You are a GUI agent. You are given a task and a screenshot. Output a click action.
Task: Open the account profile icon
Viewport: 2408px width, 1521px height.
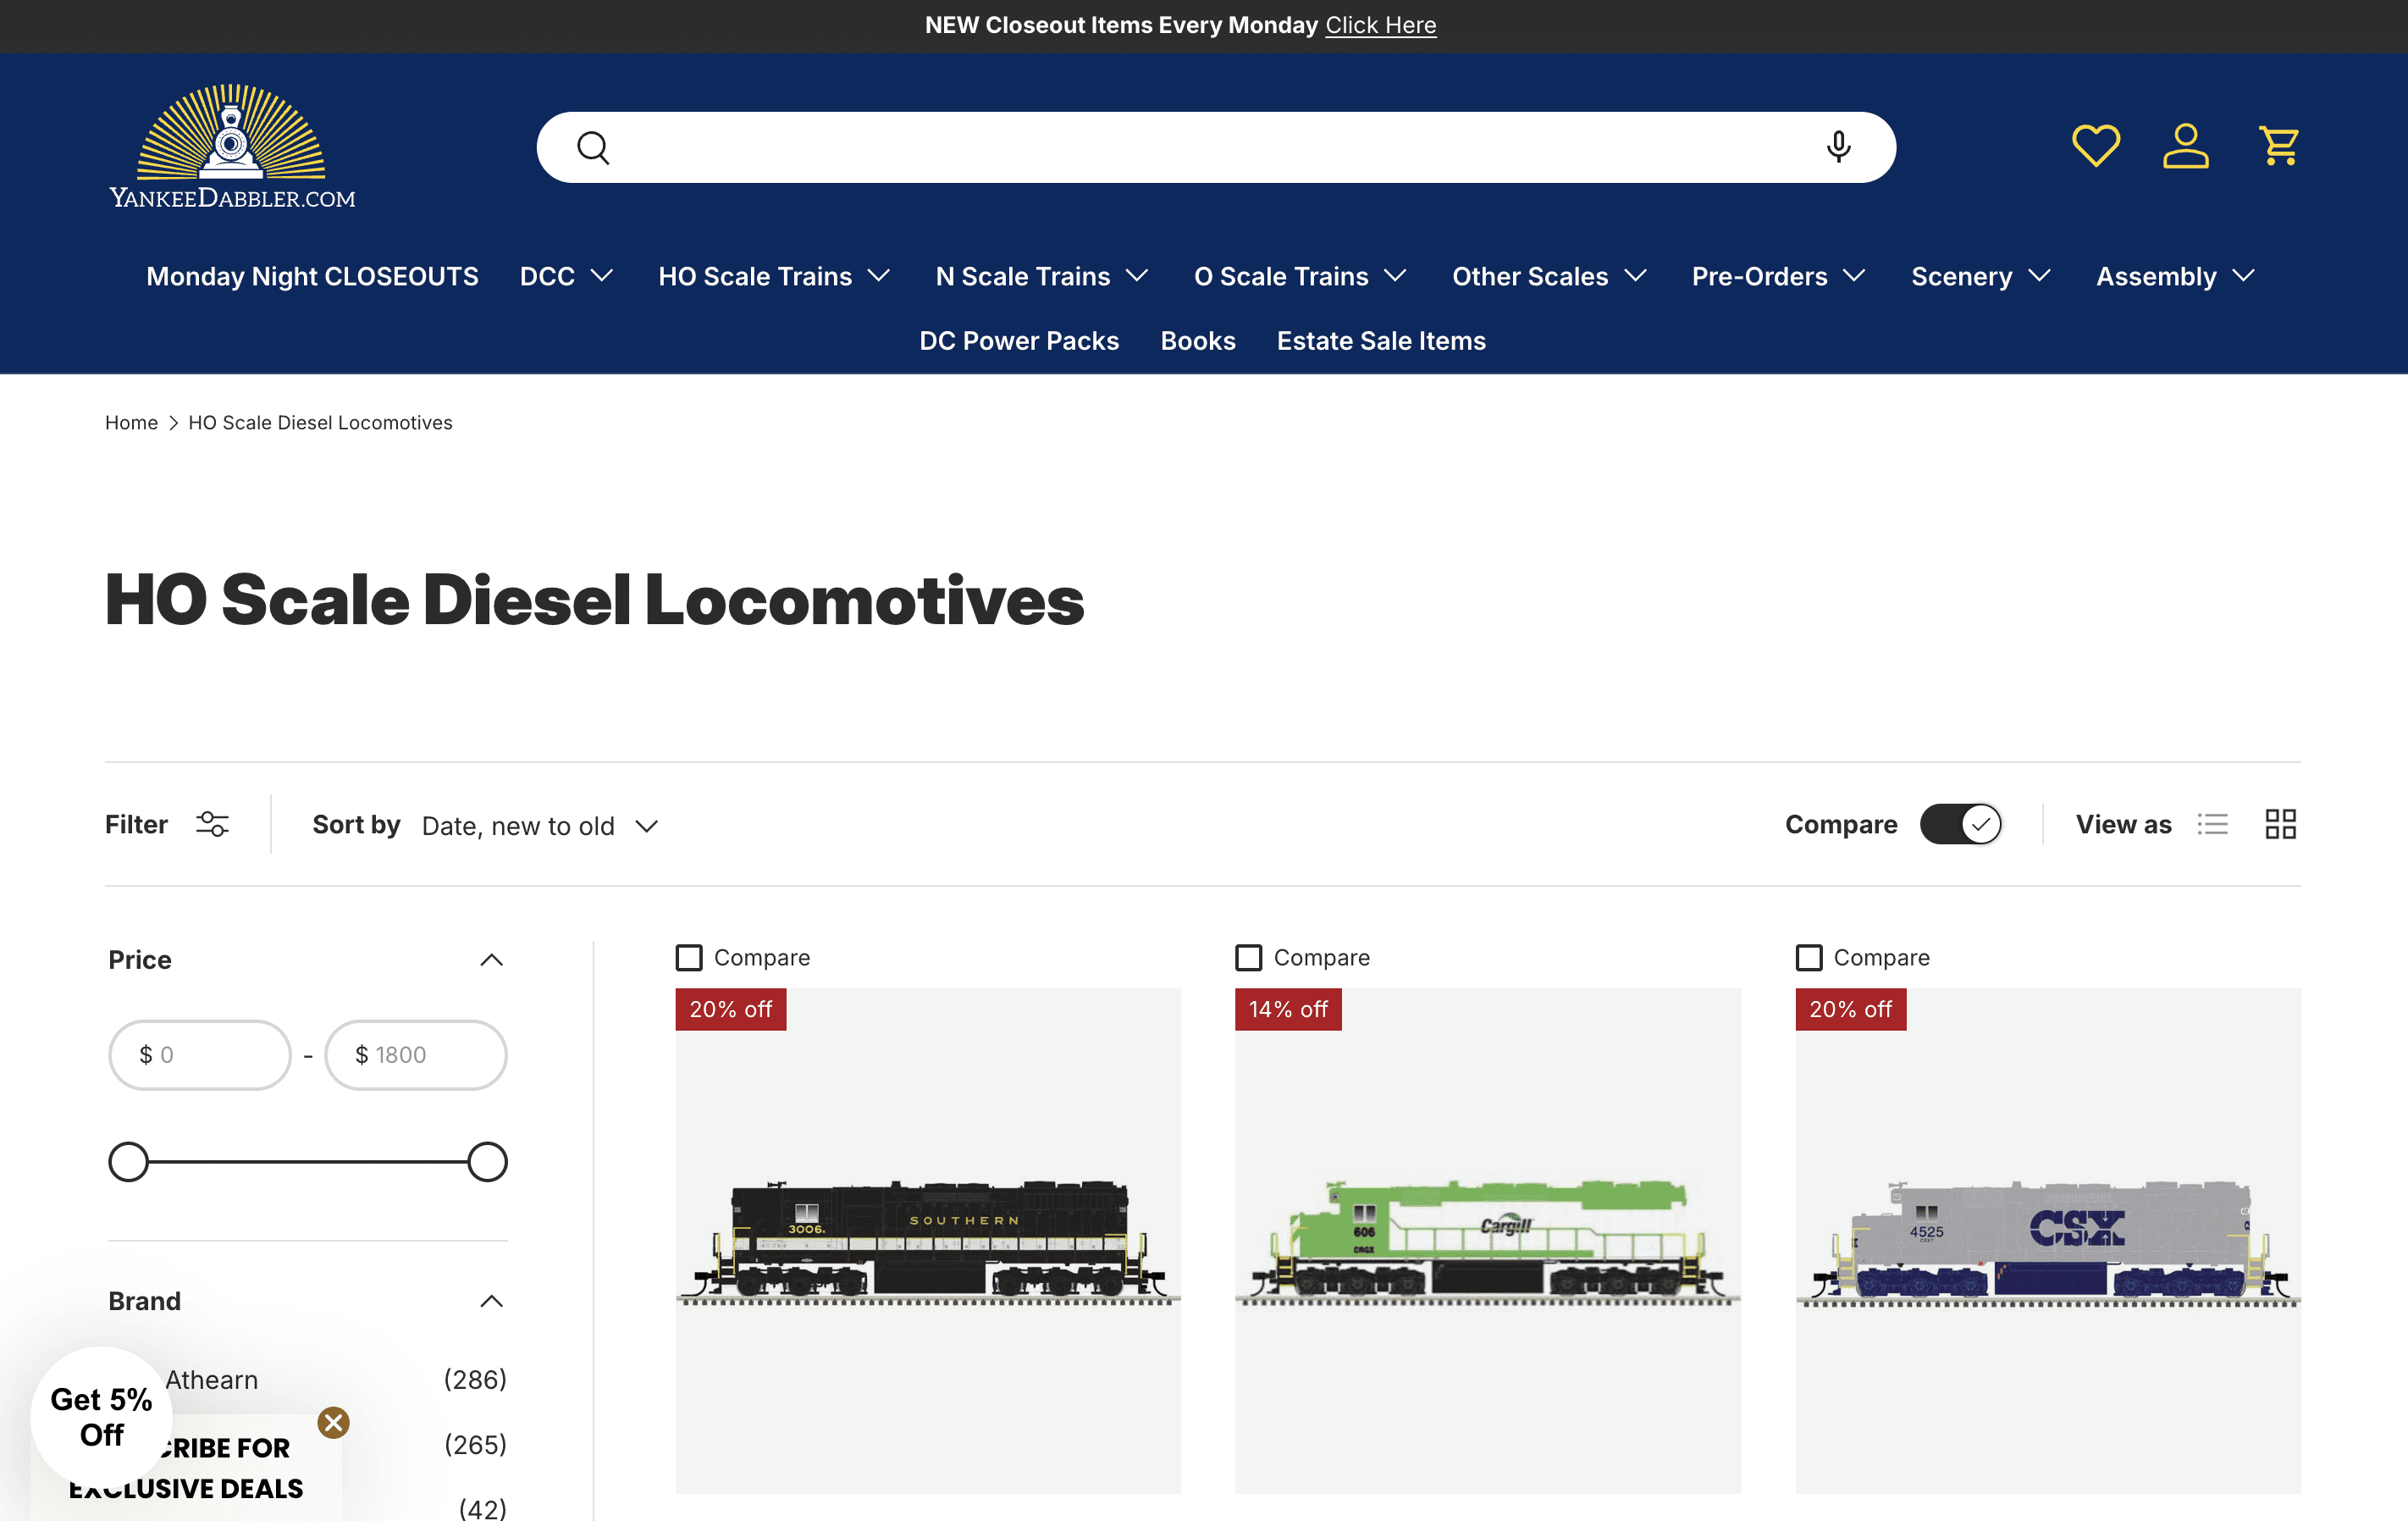coord(2185,146)
